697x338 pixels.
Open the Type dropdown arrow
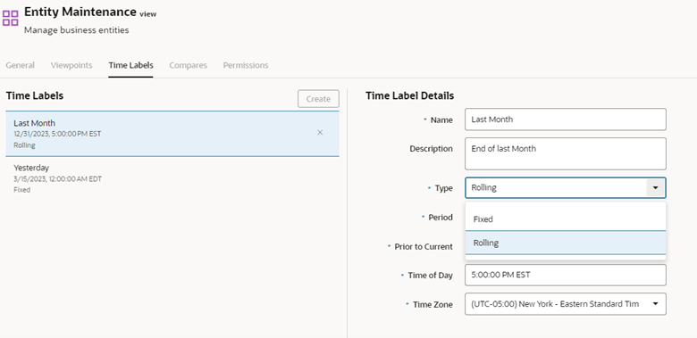tap(655, 187)
